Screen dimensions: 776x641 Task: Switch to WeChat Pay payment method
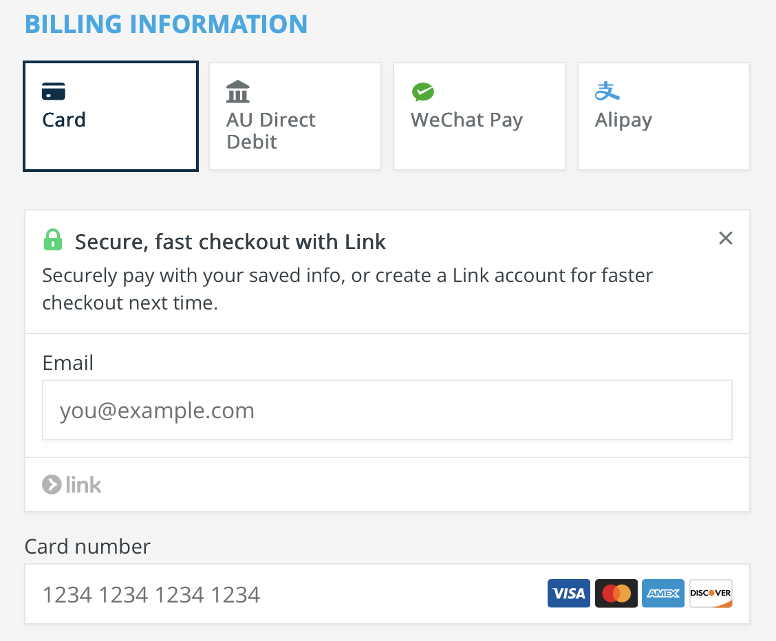tap(479, 116)
